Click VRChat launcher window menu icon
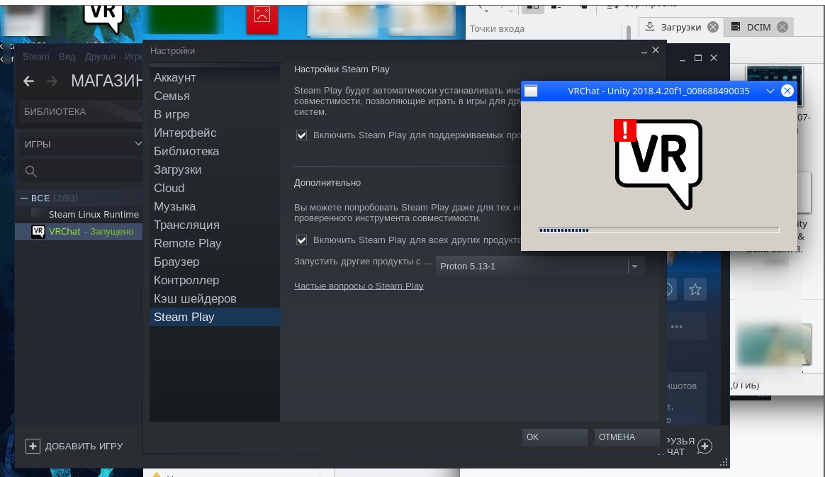Image resolution: width=825 pixels, height=477 pixels. click(531, 91)
